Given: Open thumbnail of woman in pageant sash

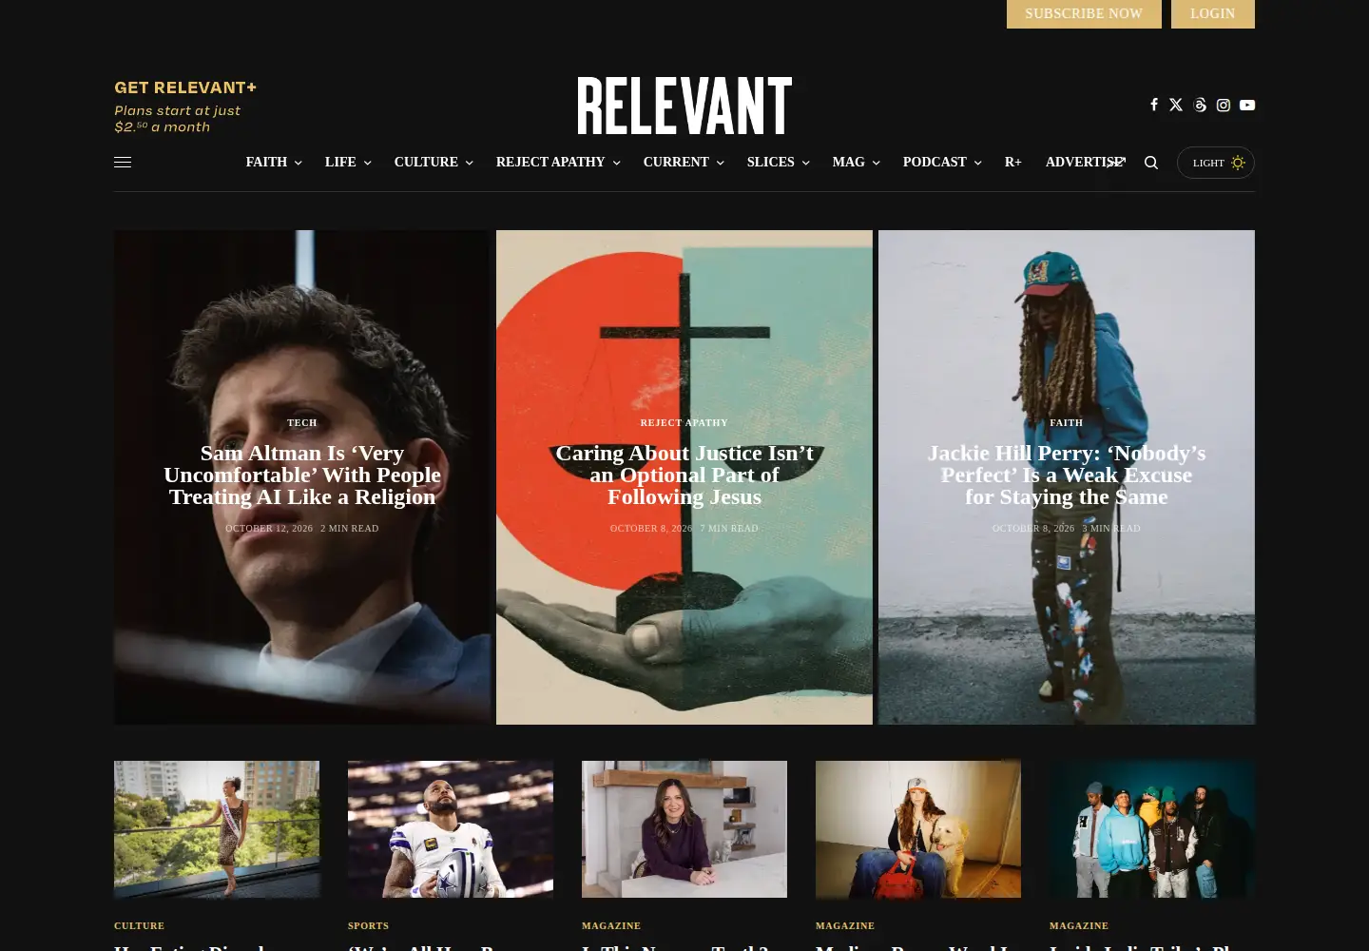Looking at the screenshot, I should 217,829.
